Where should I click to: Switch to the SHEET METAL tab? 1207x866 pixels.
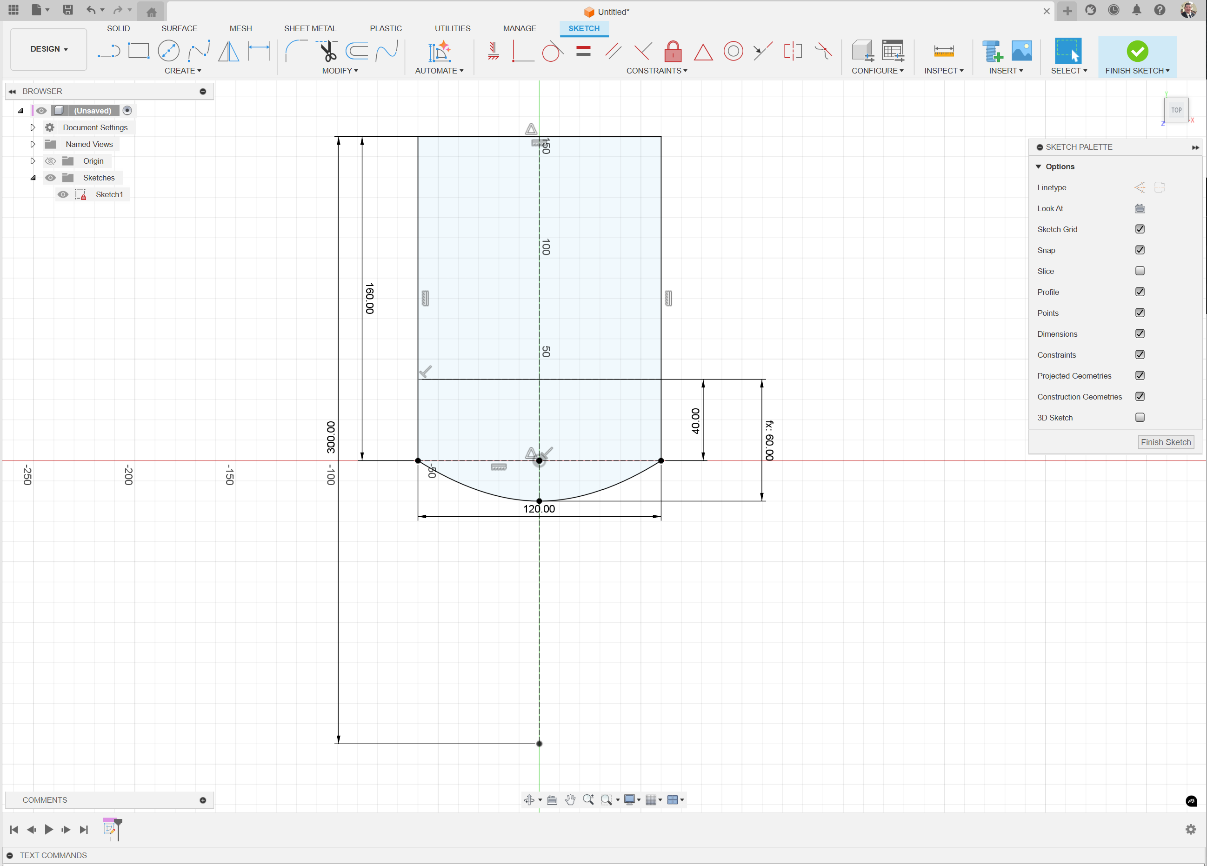coord(310,28)
